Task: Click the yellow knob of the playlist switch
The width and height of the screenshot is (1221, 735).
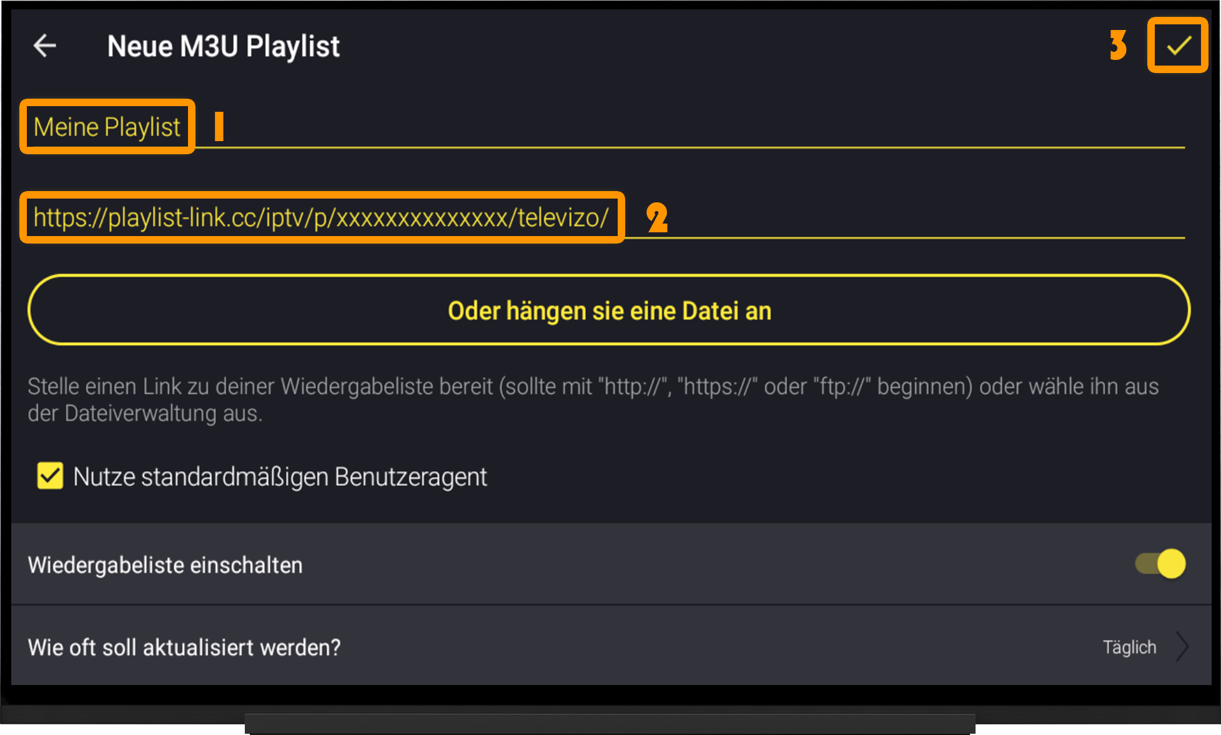Action: click(x=1171, y=564)
